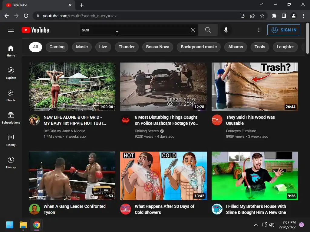Viewport: 310px width, 232px height.
Task: Go to Home in sidebar
Action: [x=11, y=51]
